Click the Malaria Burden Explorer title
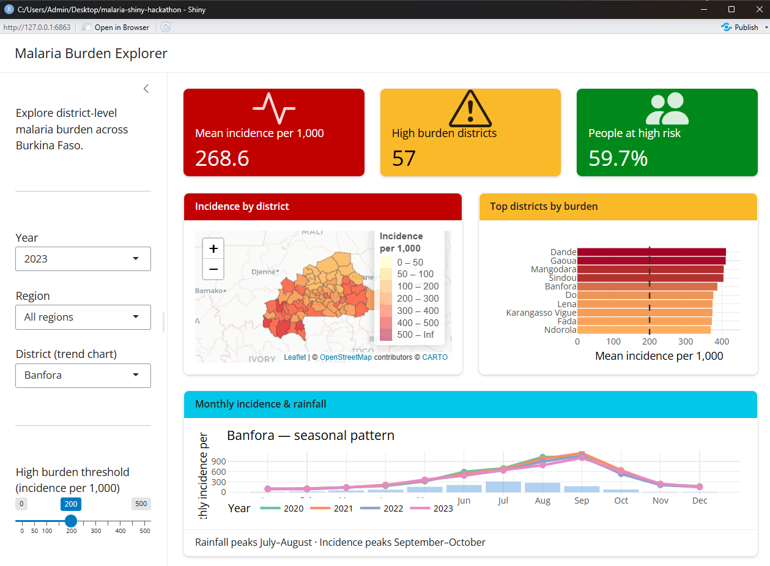Viewport: 770px width, 566px height. pyautogui.click(x=91, y=53)
